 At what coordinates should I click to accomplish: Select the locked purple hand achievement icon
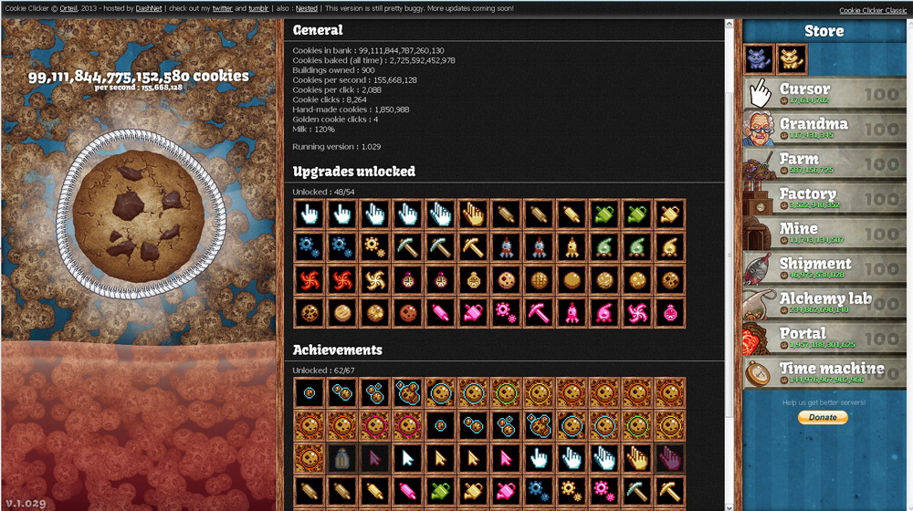click(x=668, y=458)
